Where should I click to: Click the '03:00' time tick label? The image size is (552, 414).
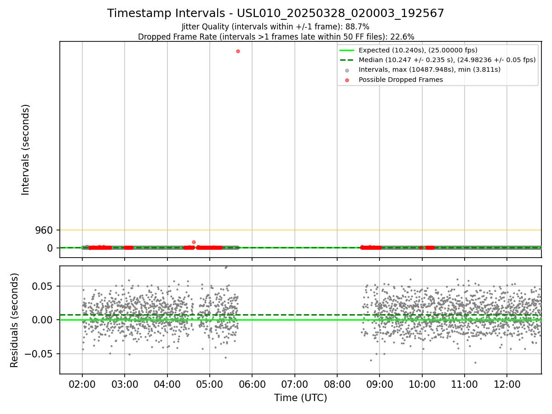(x=125, y=384)
